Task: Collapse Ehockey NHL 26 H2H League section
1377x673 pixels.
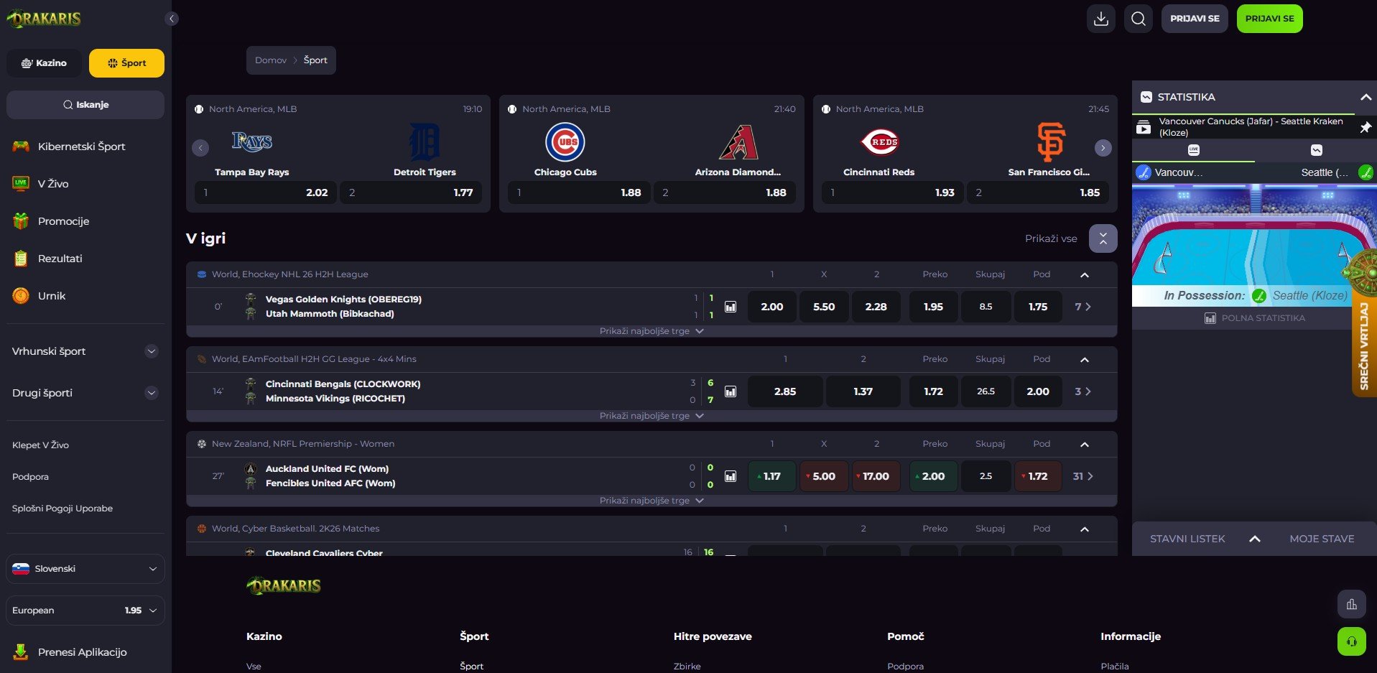Action: 1085,274
